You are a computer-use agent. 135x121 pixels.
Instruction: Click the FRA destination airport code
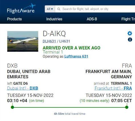point(127,66)
